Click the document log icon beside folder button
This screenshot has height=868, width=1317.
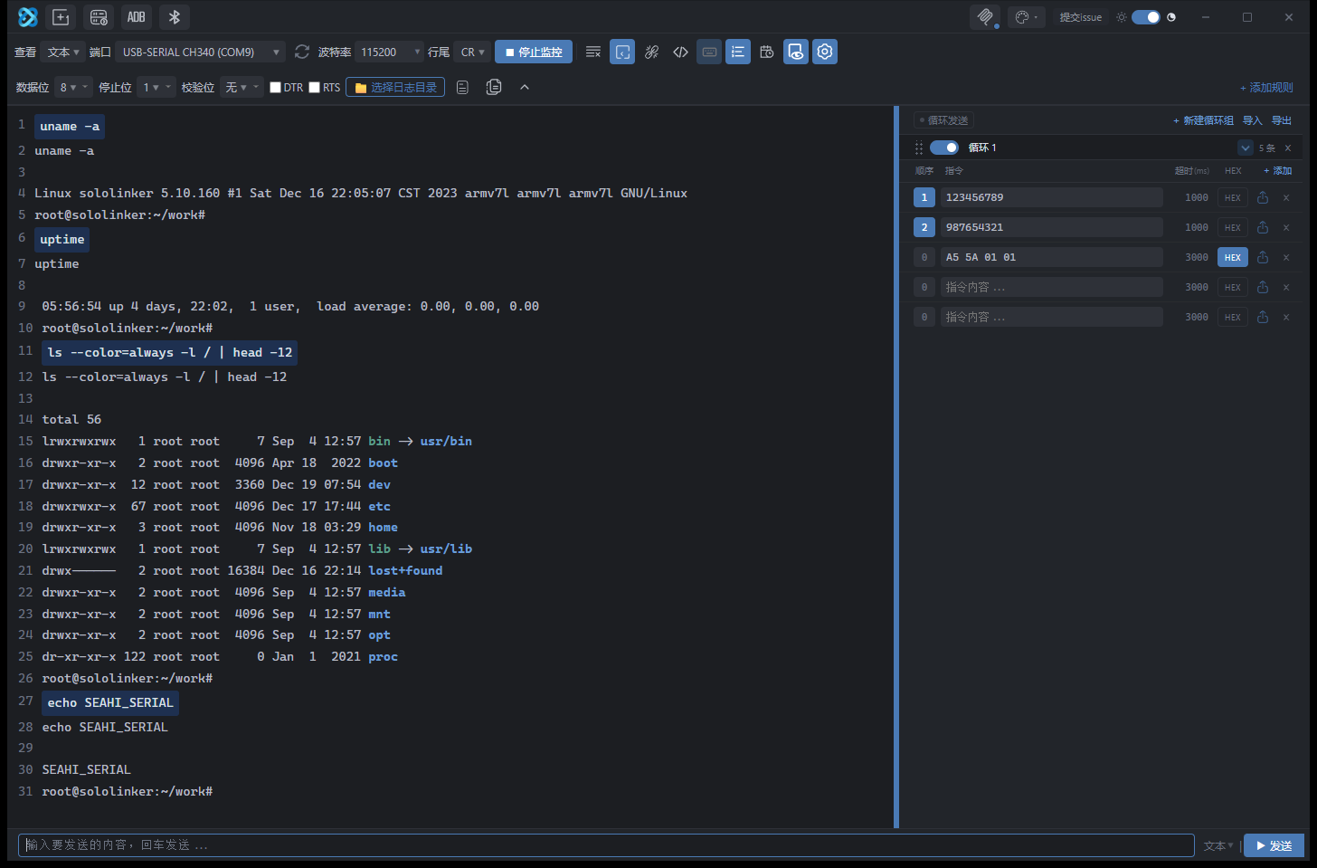tap(462, 87)
